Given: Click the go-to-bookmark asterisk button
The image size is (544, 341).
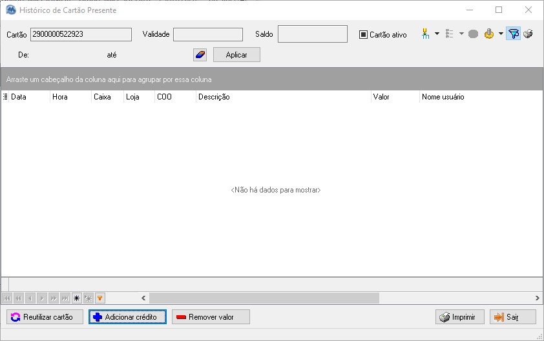Looking at the screenshot, I should click(88, 298).
